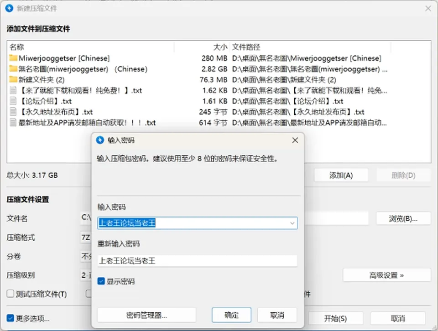This screenshot has width=438, height=331.
Task: Click 取消 in the 输入密码 dialog
Action: pyautogui.click(x=277, y=315)
